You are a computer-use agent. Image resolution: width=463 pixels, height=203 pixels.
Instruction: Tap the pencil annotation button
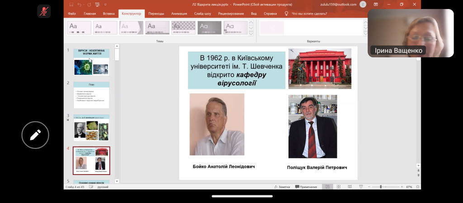click(x=35, y=135)
